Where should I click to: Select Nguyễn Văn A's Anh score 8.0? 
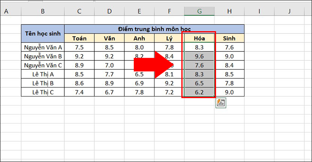(x=139, y=47)
